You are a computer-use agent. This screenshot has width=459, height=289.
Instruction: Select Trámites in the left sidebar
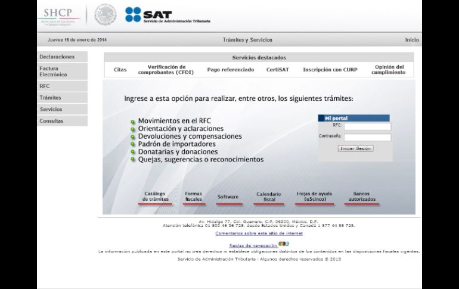62,98
